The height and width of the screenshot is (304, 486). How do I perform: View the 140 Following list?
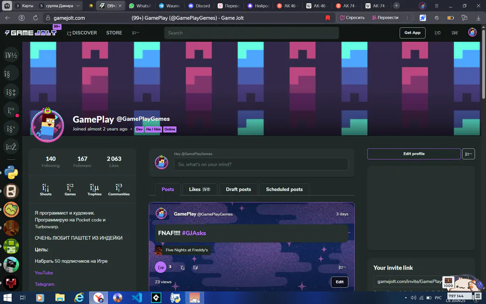pyautogui.click(x=51, y=161)
